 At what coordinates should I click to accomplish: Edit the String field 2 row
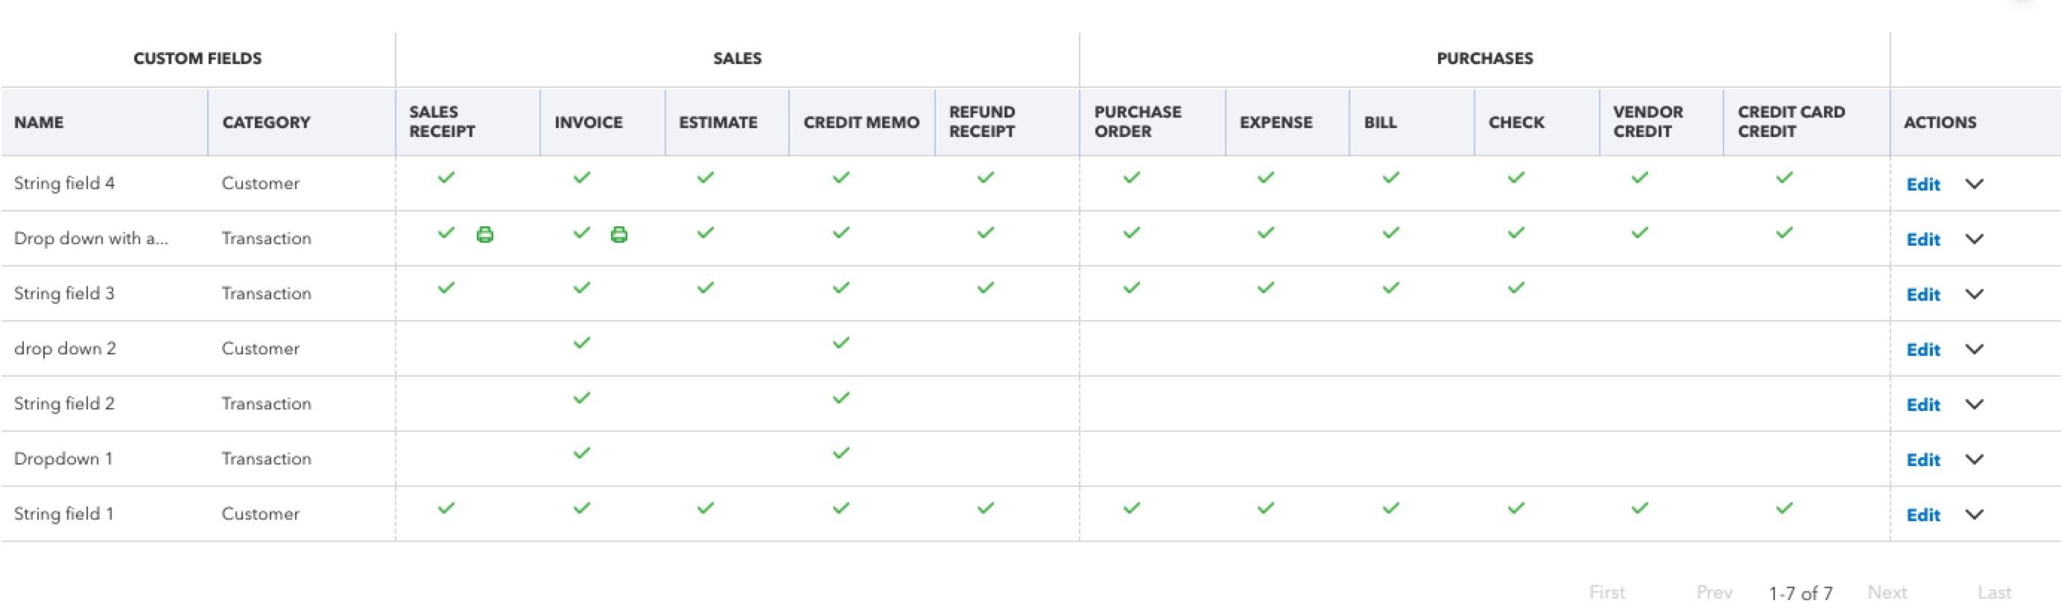pos(1922,404)
